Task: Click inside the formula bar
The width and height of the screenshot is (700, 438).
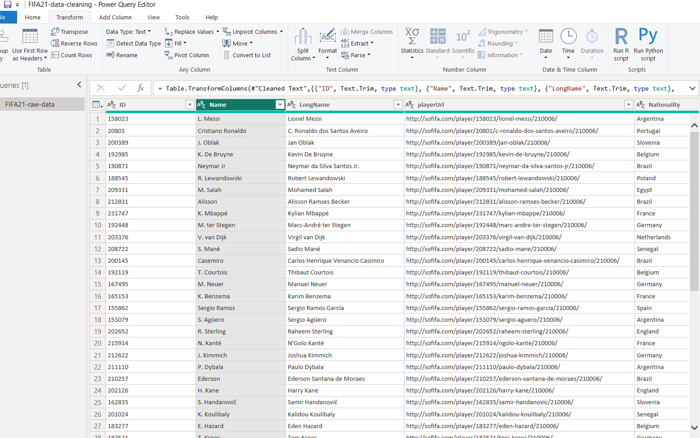Action: pyautogui.click(x=361, y=88)
